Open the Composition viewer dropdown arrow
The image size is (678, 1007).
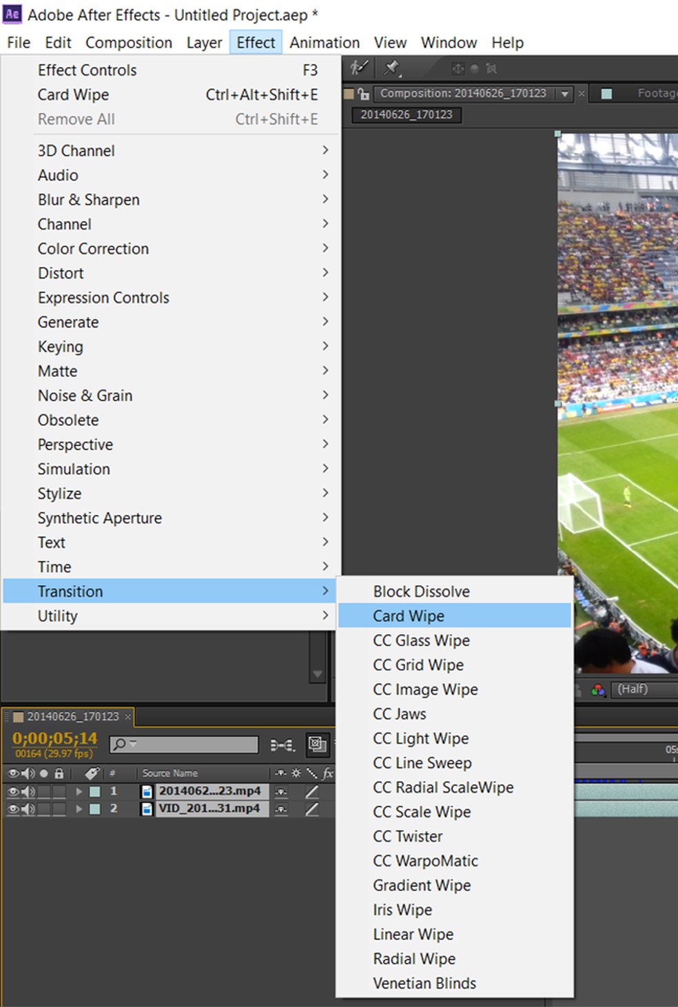[565, 94]
